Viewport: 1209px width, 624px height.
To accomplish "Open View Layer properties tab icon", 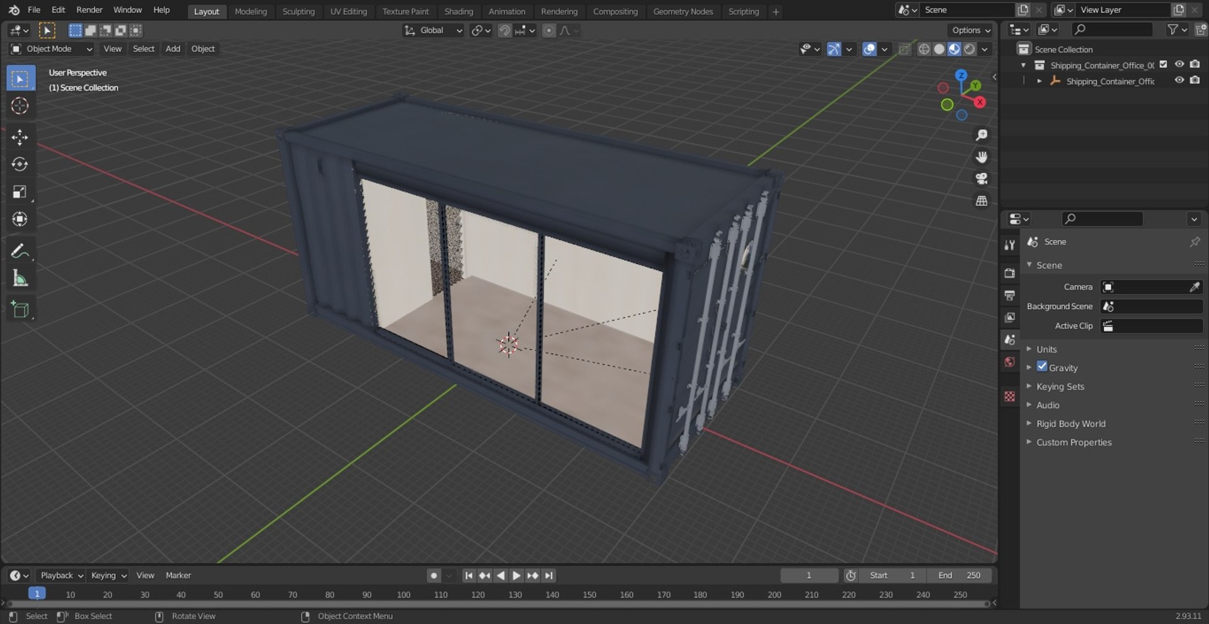I will pyautogui.click(x=1009, y=317).
